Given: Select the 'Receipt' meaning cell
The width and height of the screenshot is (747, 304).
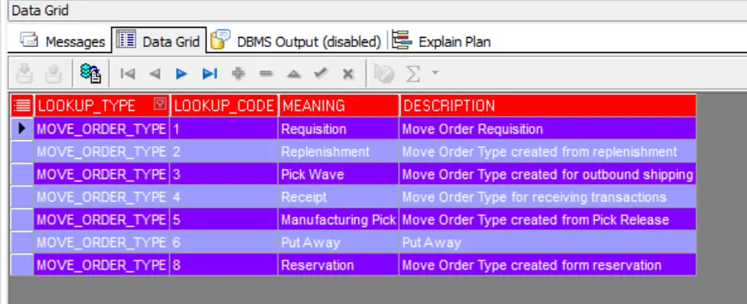Looking at the screenshot, I should coord(339,197).
